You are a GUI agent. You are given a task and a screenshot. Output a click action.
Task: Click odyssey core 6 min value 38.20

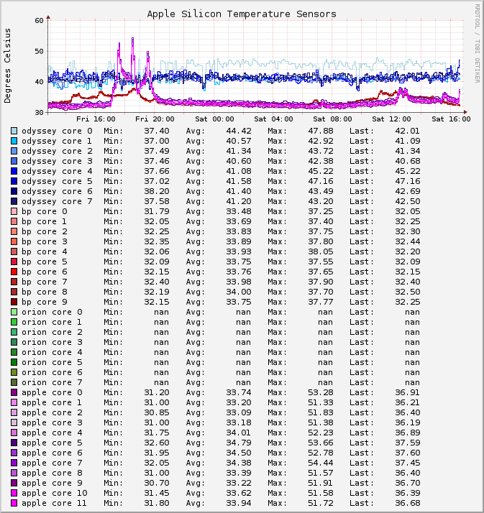click(157, 191)
